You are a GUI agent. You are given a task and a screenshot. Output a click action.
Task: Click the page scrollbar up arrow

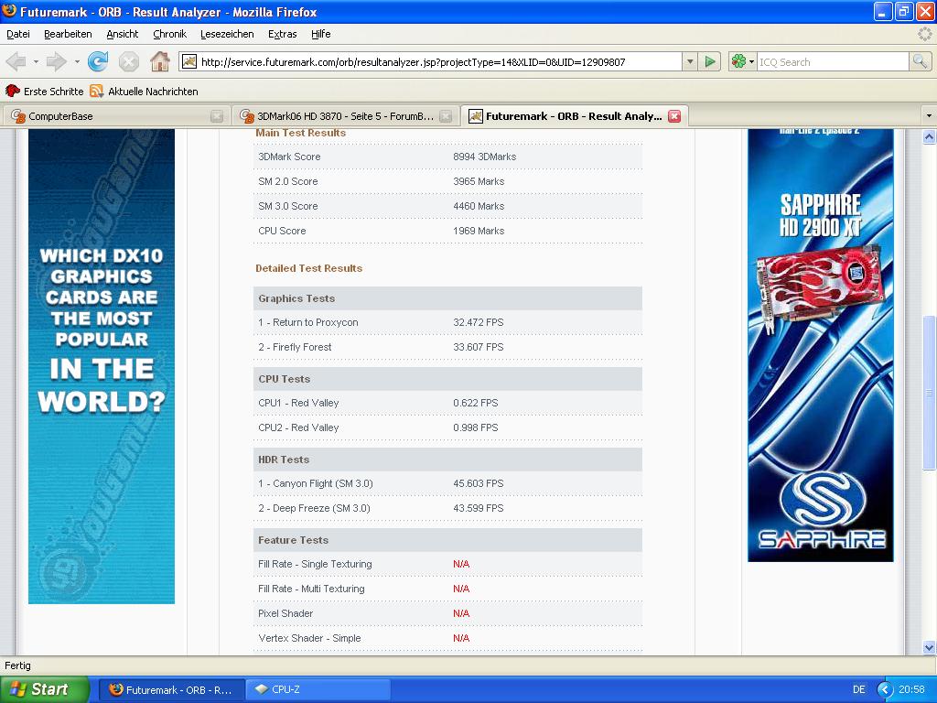[930, 137]
